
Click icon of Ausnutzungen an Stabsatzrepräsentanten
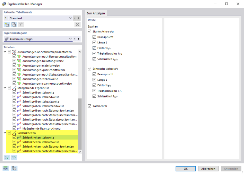[14, 52]
